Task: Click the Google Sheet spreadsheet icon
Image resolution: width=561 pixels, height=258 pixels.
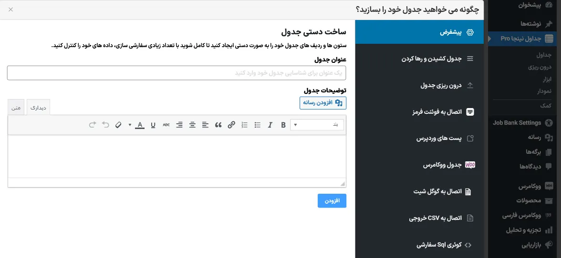Action: tap(468, 192)
